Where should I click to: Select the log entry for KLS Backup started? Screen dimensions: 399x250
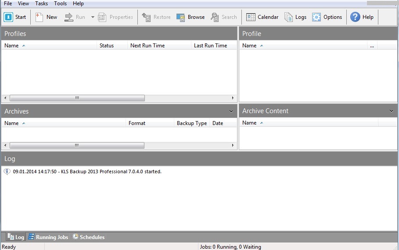[x=87, y=171]
